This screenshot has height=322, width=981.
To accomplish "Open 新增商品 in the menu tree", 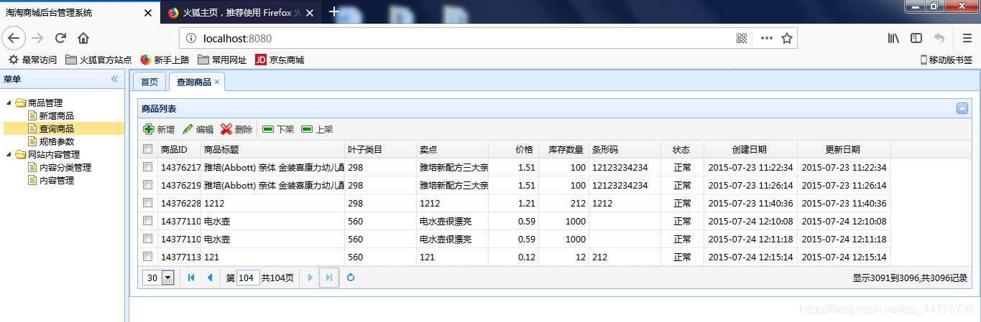I will tap(56, 115).
